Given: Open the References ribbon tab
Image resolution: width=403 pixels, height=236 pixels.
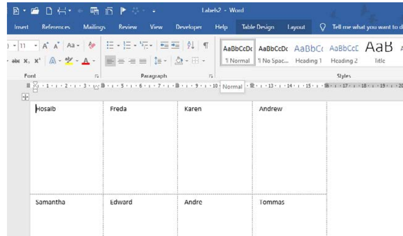Looking at the screenshot, I should click(x=56, y=27).
